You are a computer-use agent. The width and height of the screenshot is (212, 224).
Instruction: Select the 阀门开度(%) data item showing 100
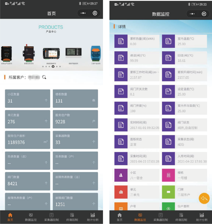pyautogui.click(x=137, y=108)
